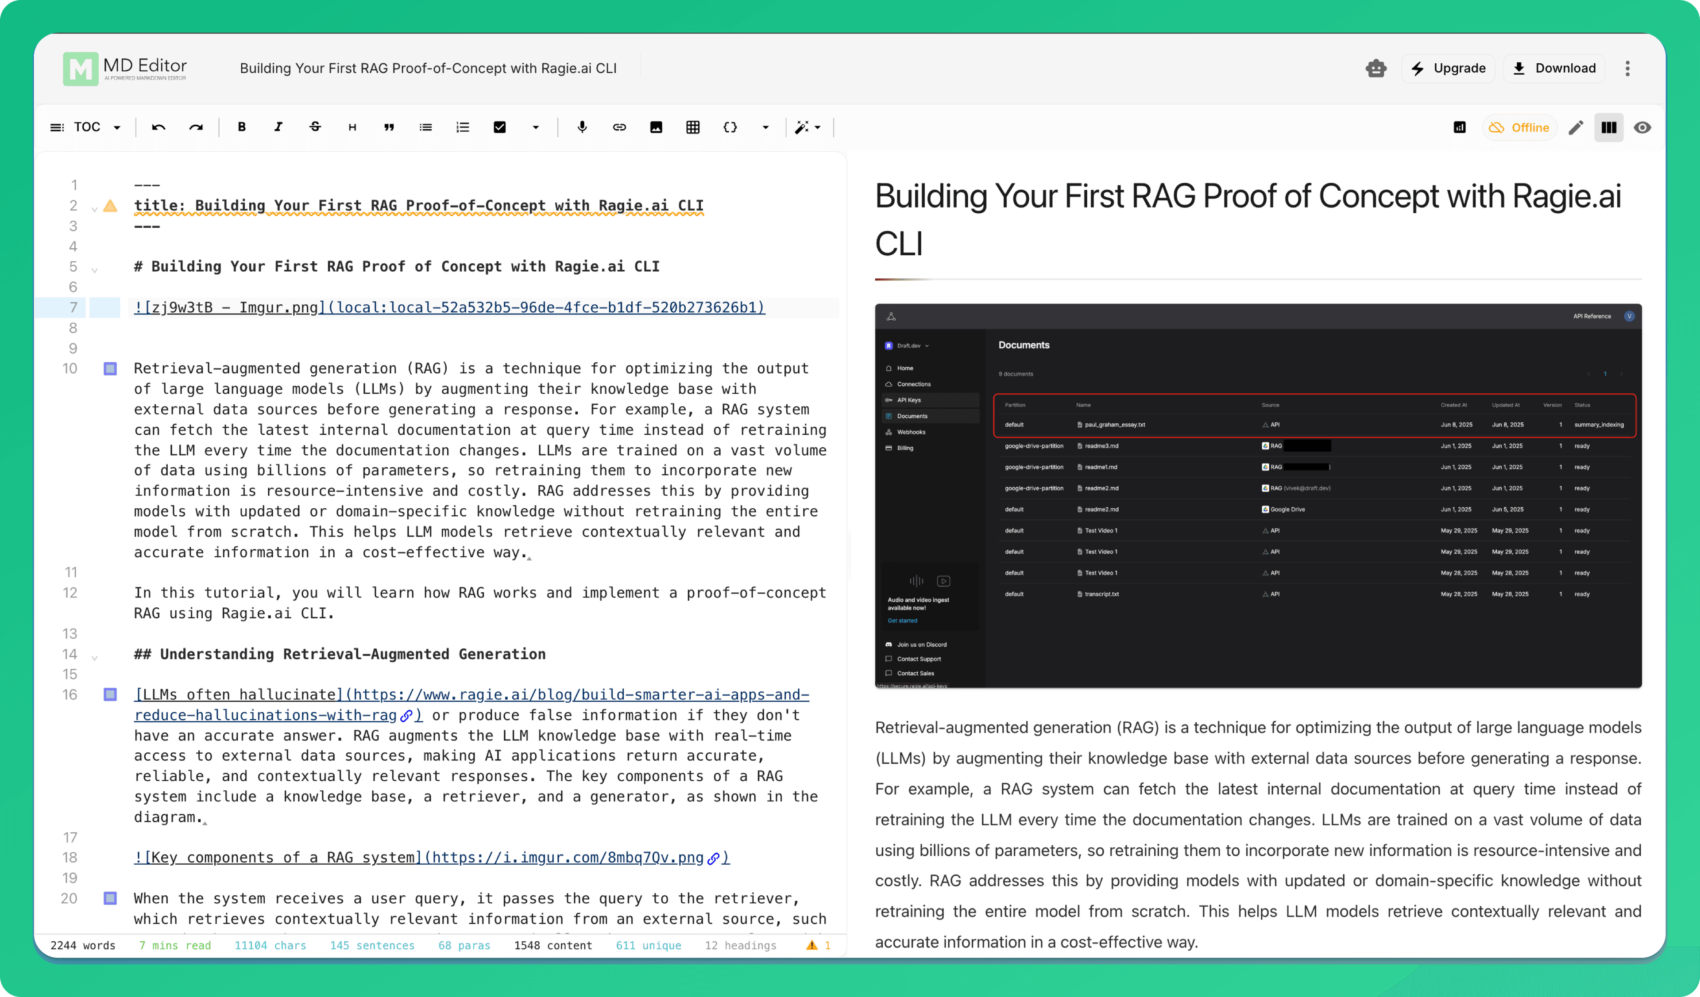Open the document statistics icon
The height and width of the screenshot is (997, 1700).
coord(1459,127)
